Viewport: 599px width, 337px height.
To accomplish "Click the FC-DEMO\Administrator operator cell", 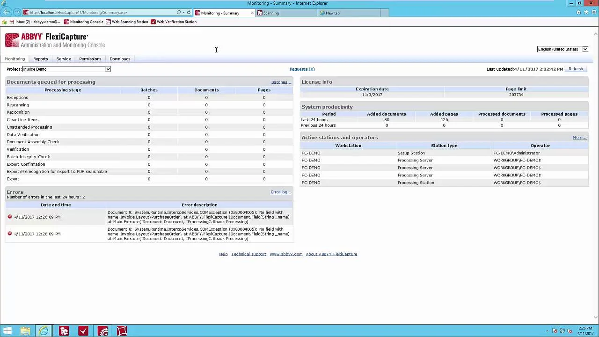I will [x=516, y=153].
